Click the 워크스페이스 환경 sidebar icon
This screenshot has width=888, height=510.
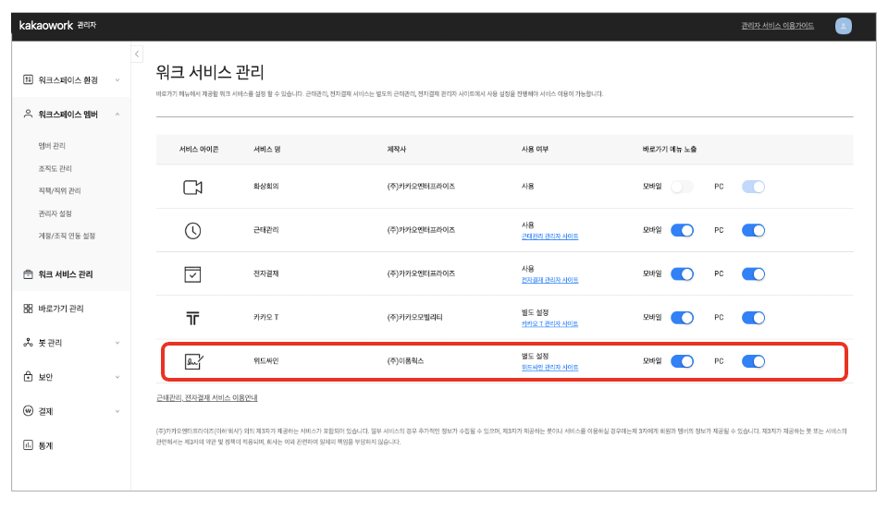point(28,79)
